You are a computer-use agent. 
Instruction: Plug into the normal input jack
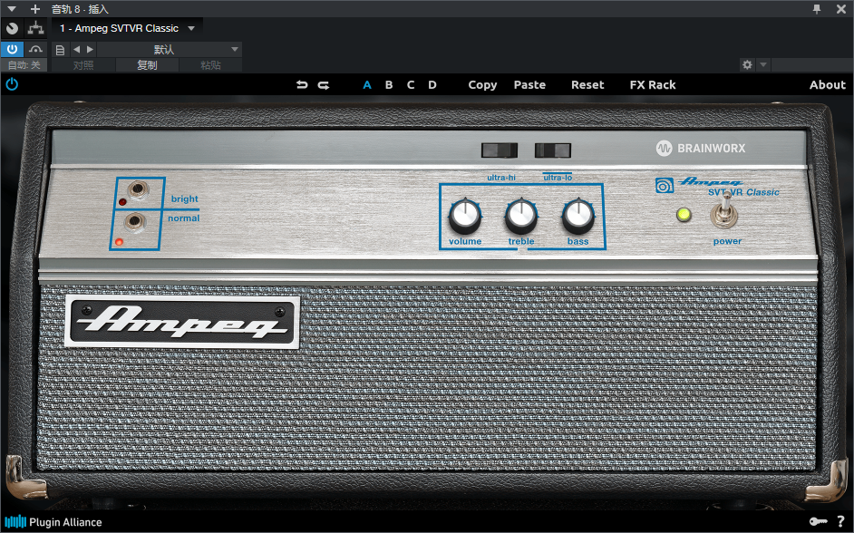pos(134,221)
